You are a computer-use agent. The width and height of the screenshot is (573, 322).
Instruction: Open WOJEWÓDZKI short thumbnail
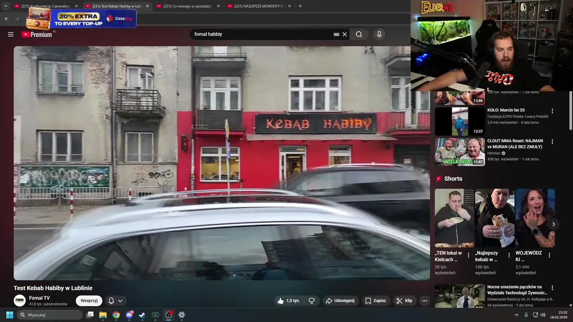pyautogui.click(x=535, y=218)
